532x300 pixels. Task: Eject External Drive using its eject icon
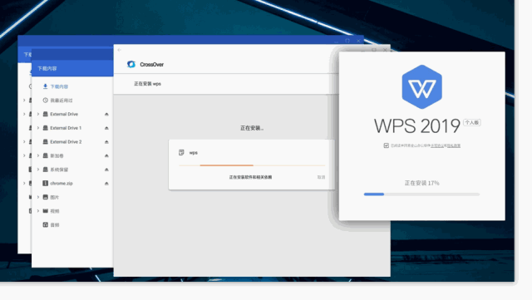pyautogui.click(x=106, y=115)
